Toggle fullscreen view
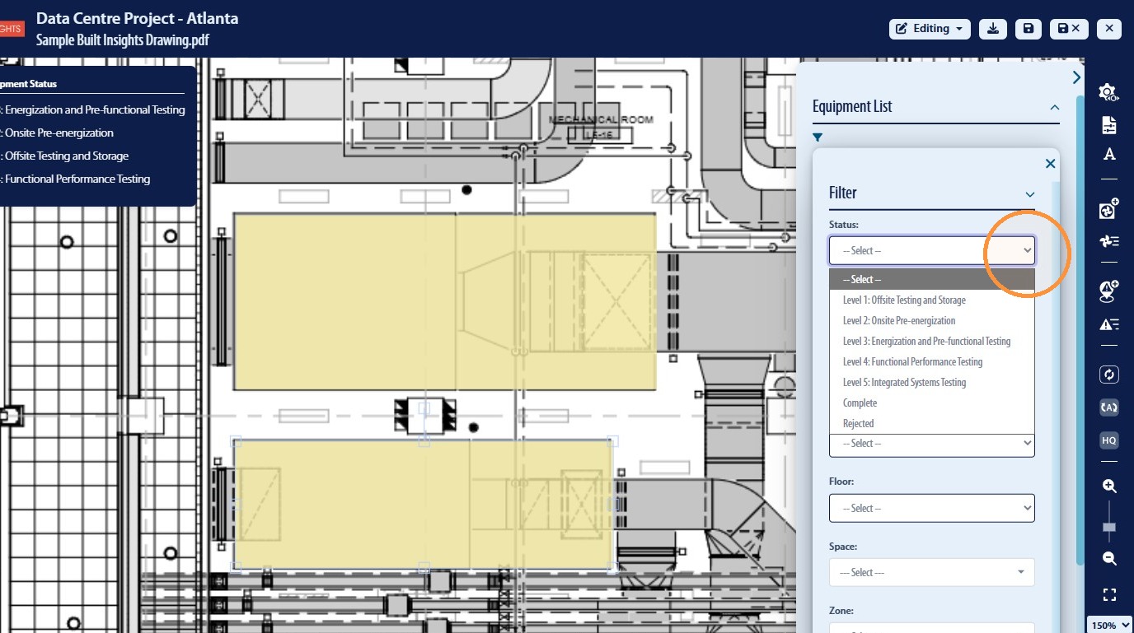1134x633 pixels. 1109,594
